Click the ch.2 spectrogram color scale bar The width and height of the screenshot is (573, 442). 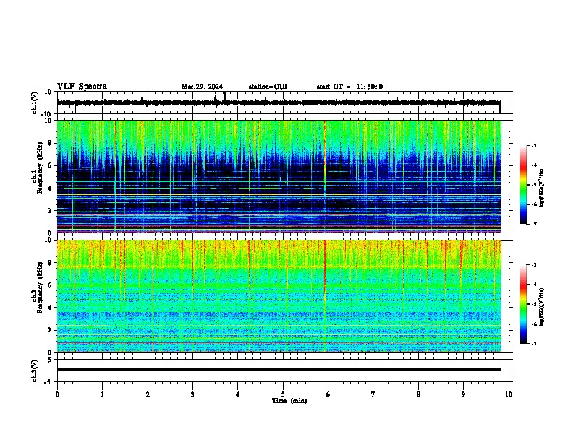click(524, 304)
